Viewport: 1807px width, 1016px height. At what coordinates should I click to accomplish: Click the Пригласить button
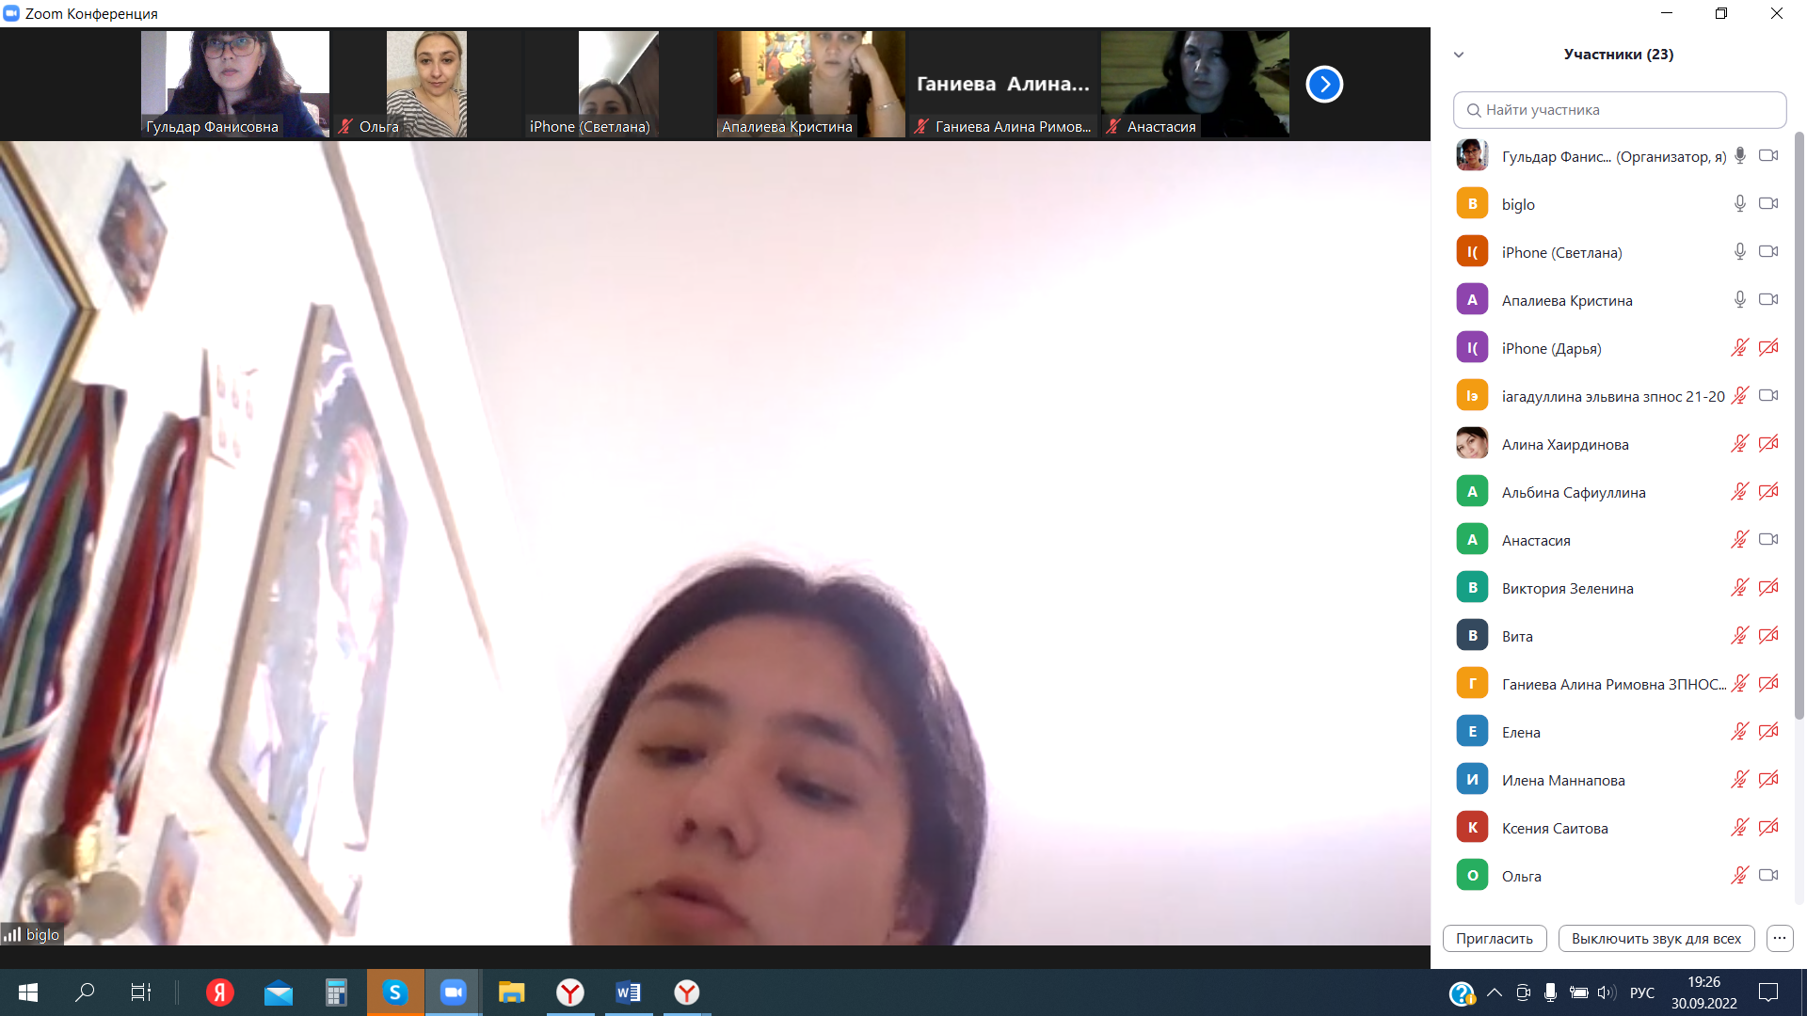pyautogui.click(x=1494, y=938)
